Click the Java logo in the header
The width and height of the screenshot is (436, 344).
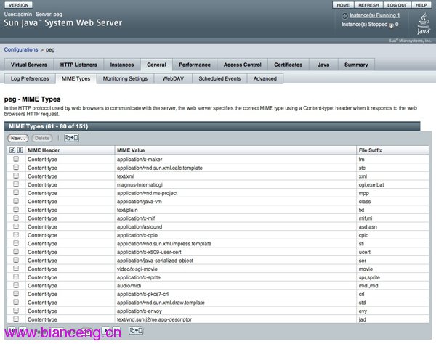(423, 24)
